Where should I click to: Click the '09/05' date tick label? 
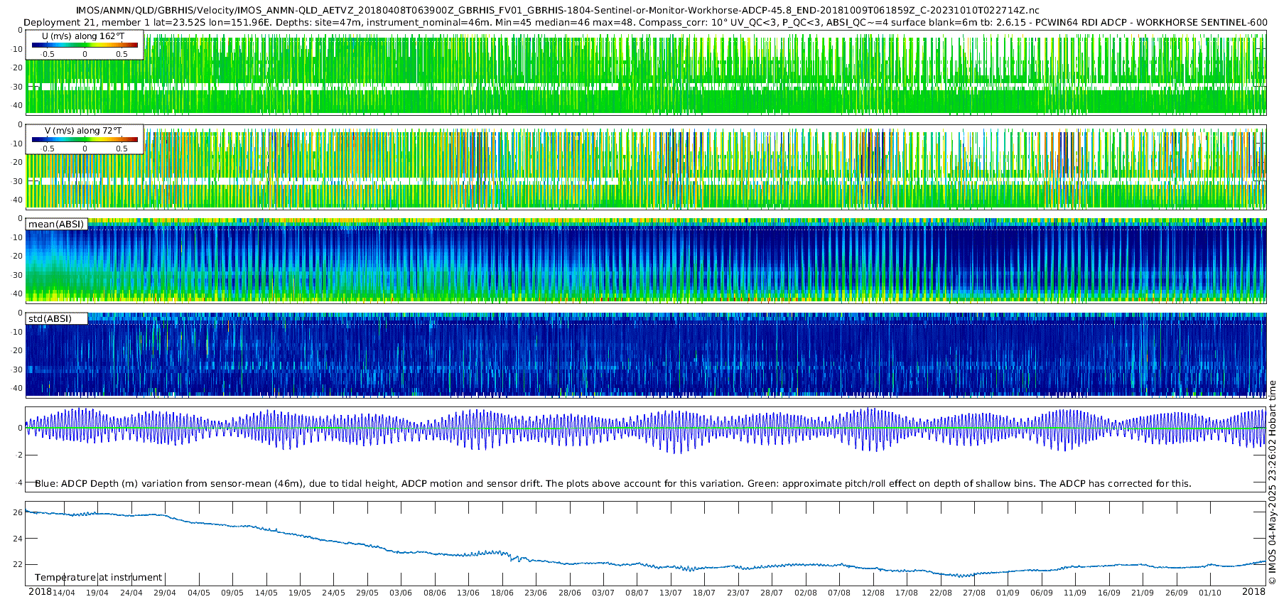pyautogui.click(x=232, y=593)
